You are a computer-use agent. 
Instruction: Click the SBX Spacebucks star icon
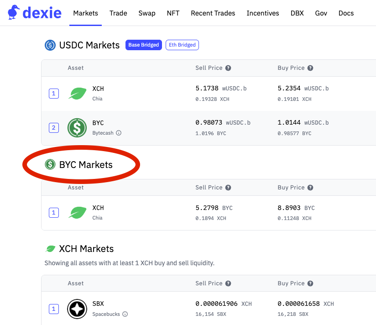(77, 309)
